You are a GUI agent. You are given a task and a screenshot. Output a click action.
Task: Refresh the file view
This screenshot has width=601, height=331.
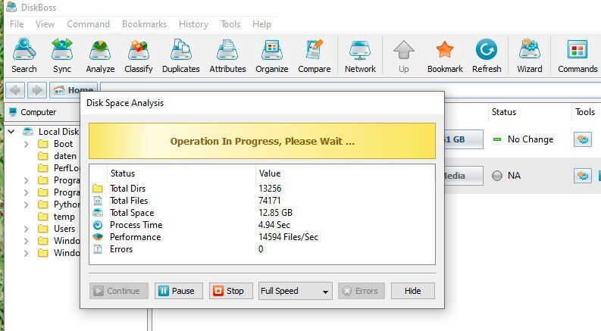487,56
